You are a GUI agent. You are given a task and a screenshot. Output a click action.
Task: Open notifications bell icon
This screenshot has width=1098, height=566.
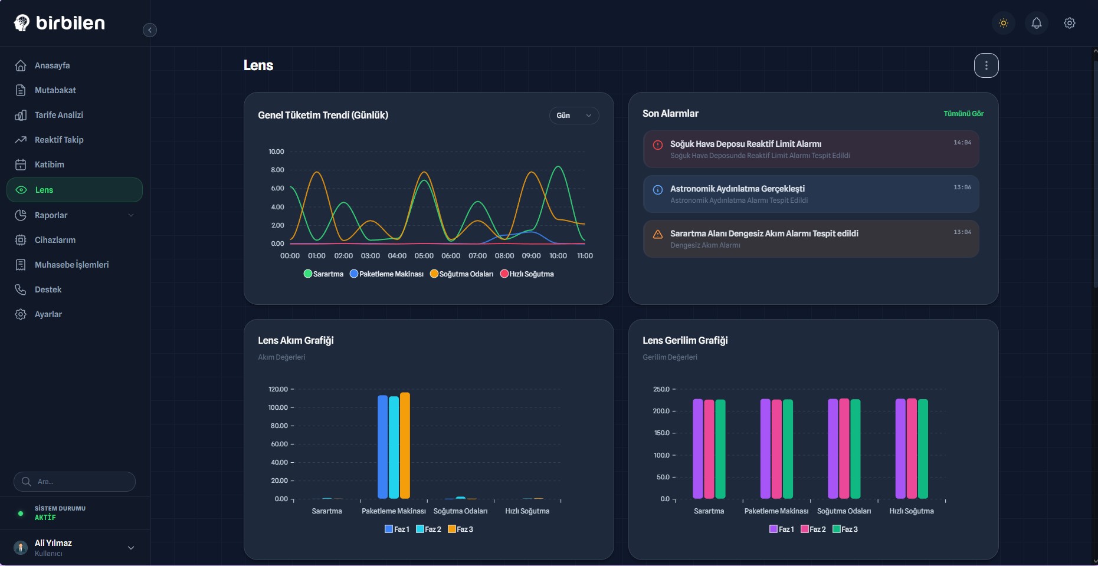[1036, 23]
